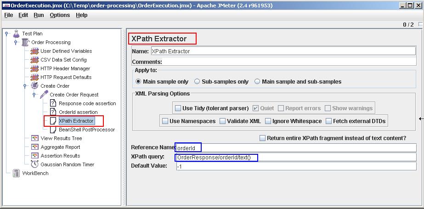Select View Results Tree listener label
Viewport: 424px width, 209px height.
61,138
